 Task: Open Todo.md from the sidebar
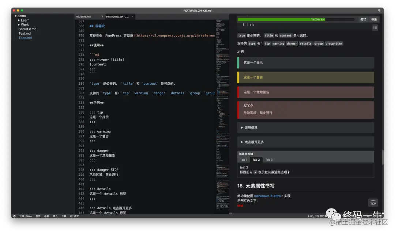(x=25, y=38)
